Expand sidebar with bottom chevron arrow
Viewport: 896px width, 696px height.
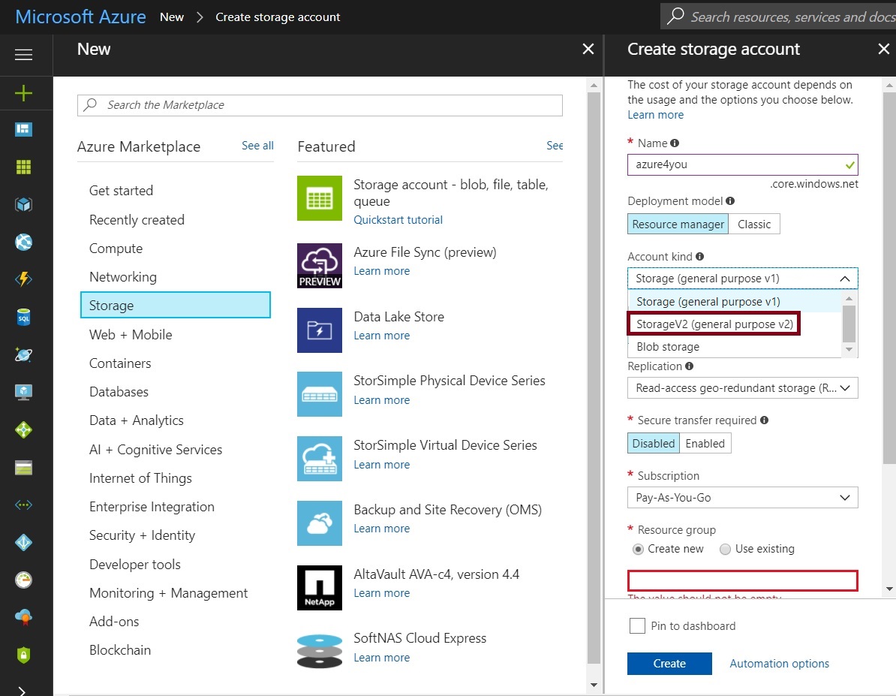pos(22,691)
